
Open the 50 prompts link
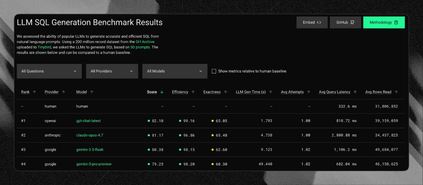(140, 47)
